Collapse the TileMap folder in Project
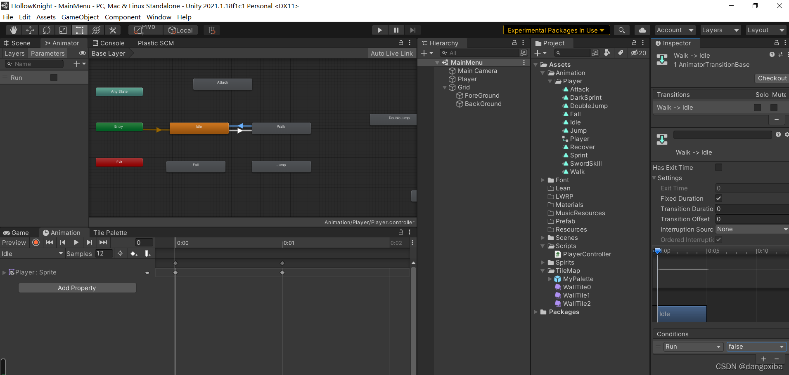 point(542,271)
